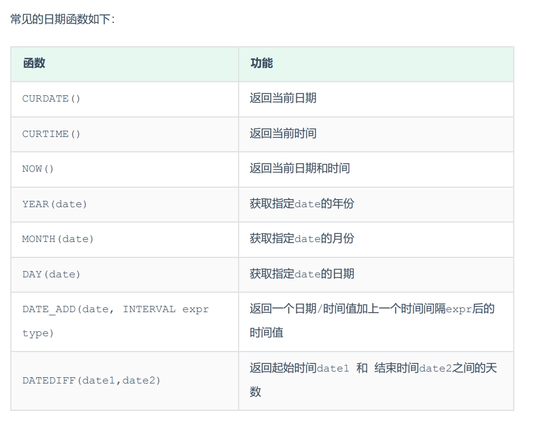The height and width of the screenshot is (428, 536).
Task: Click the description for getting the year 年份
Action: click(301, 204)
